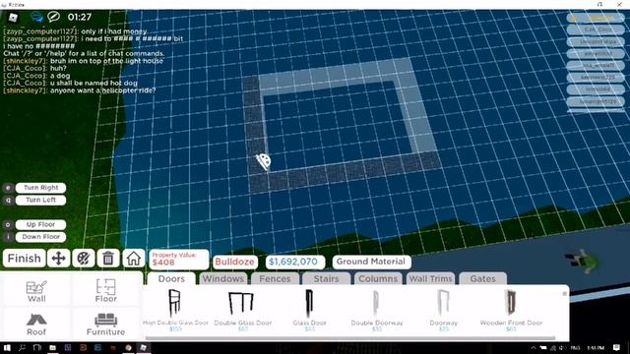
Task: Pick the Wooden Front Door item
Action: 511,310
